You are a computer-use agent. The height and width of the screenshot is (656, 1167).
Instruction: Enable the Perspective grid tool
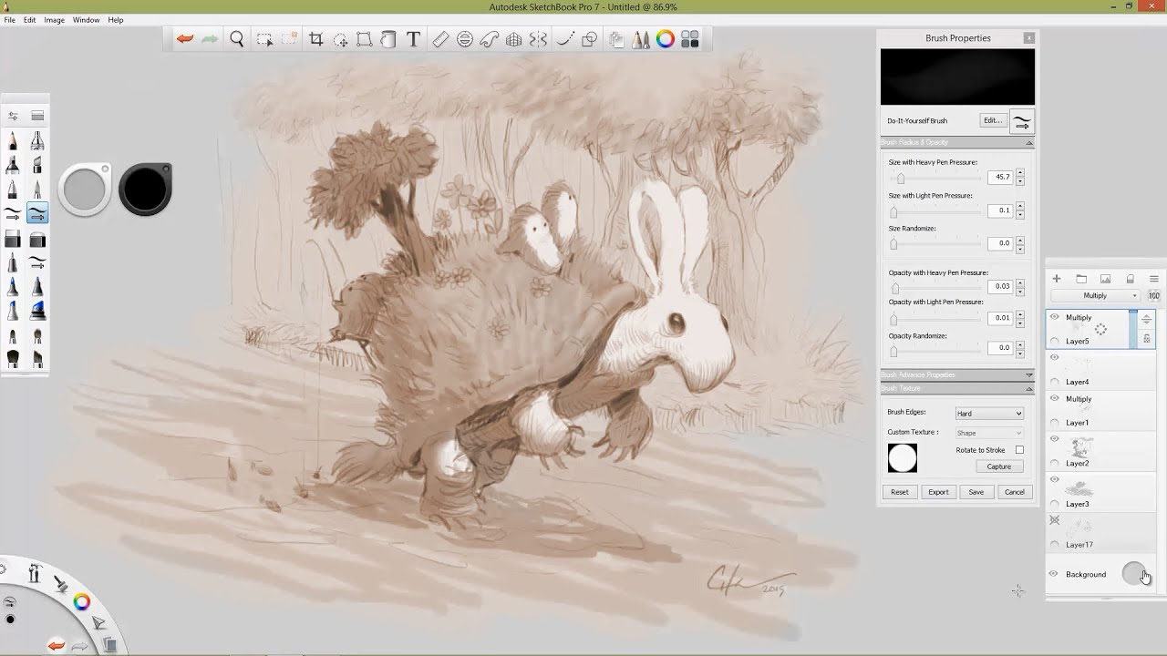(514, 39)
